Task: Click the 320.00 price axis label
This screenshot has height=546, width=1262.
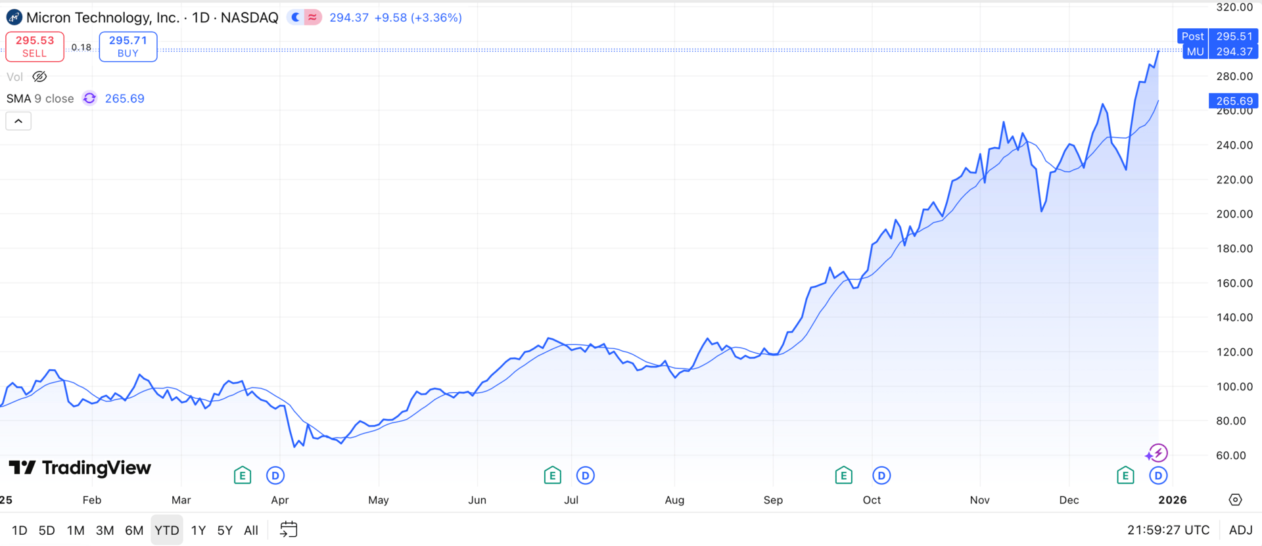Action: pos(1234,7)
